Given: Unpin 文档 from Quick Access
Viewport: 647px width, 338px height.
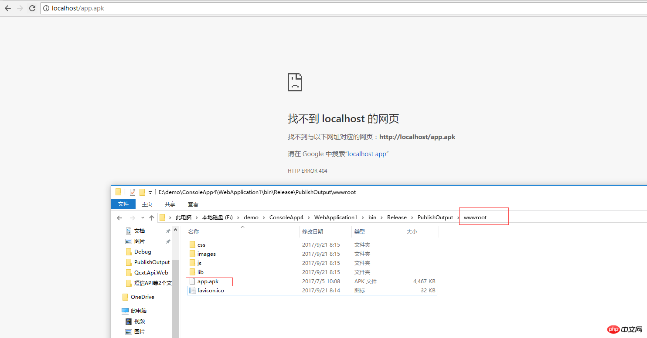Looking at the screenshot, I should click(168, 231).
